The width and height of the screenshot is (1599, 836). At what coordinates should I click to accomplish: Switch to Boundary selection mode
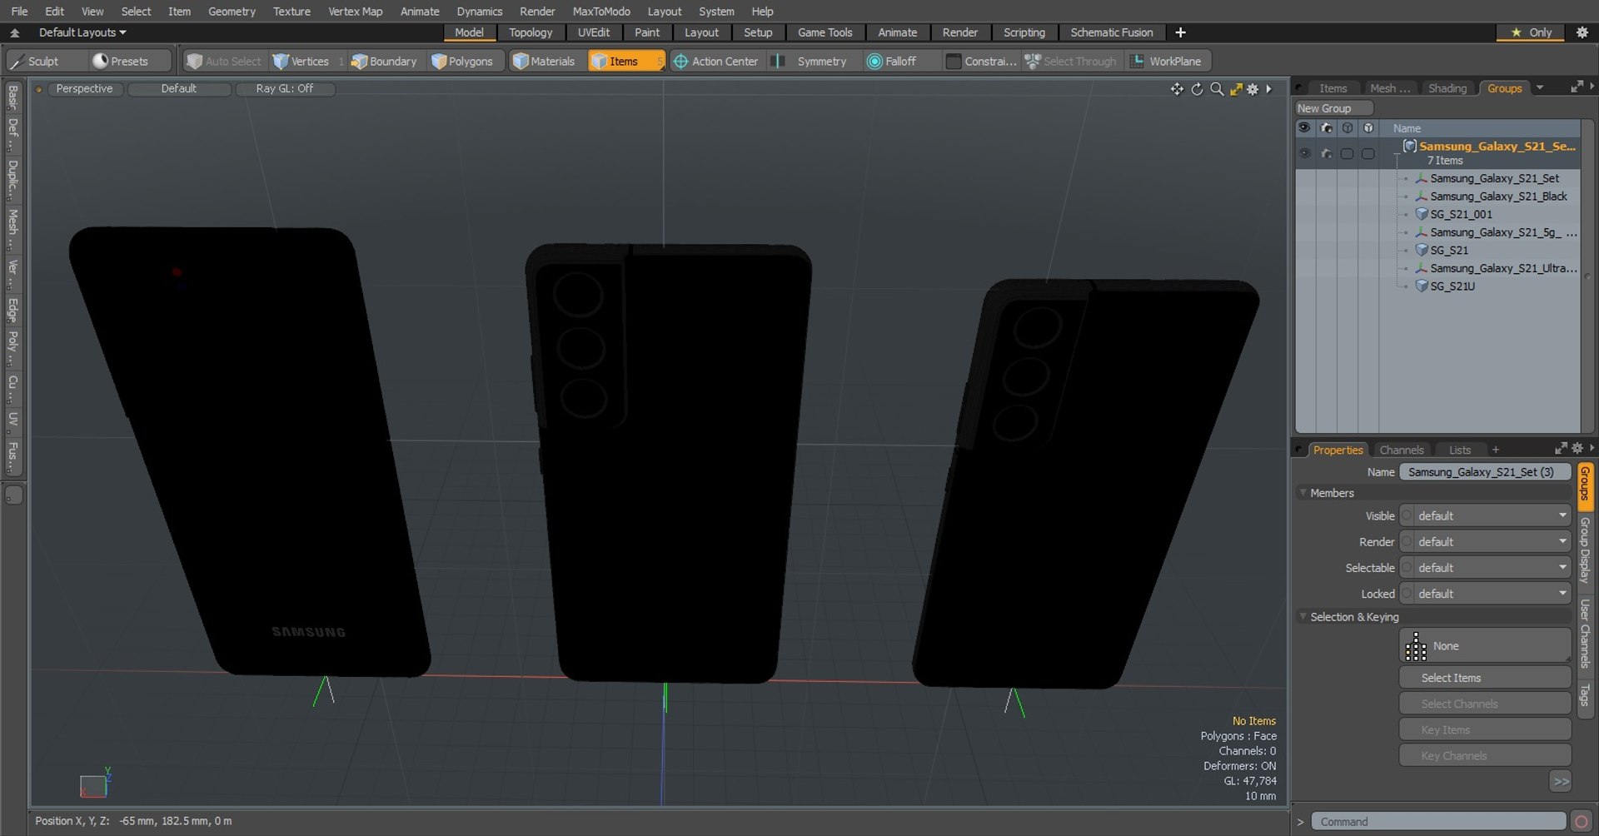point(384,61)
